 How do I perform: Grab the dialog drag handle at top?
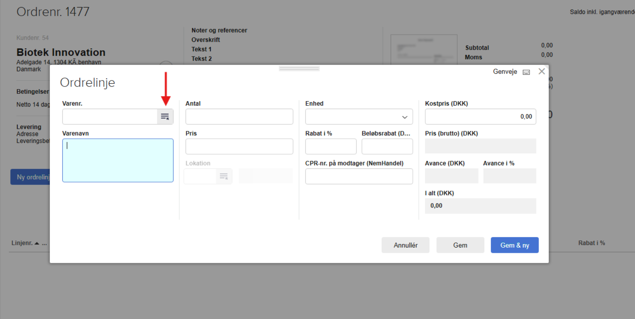(x=299, y=68)
